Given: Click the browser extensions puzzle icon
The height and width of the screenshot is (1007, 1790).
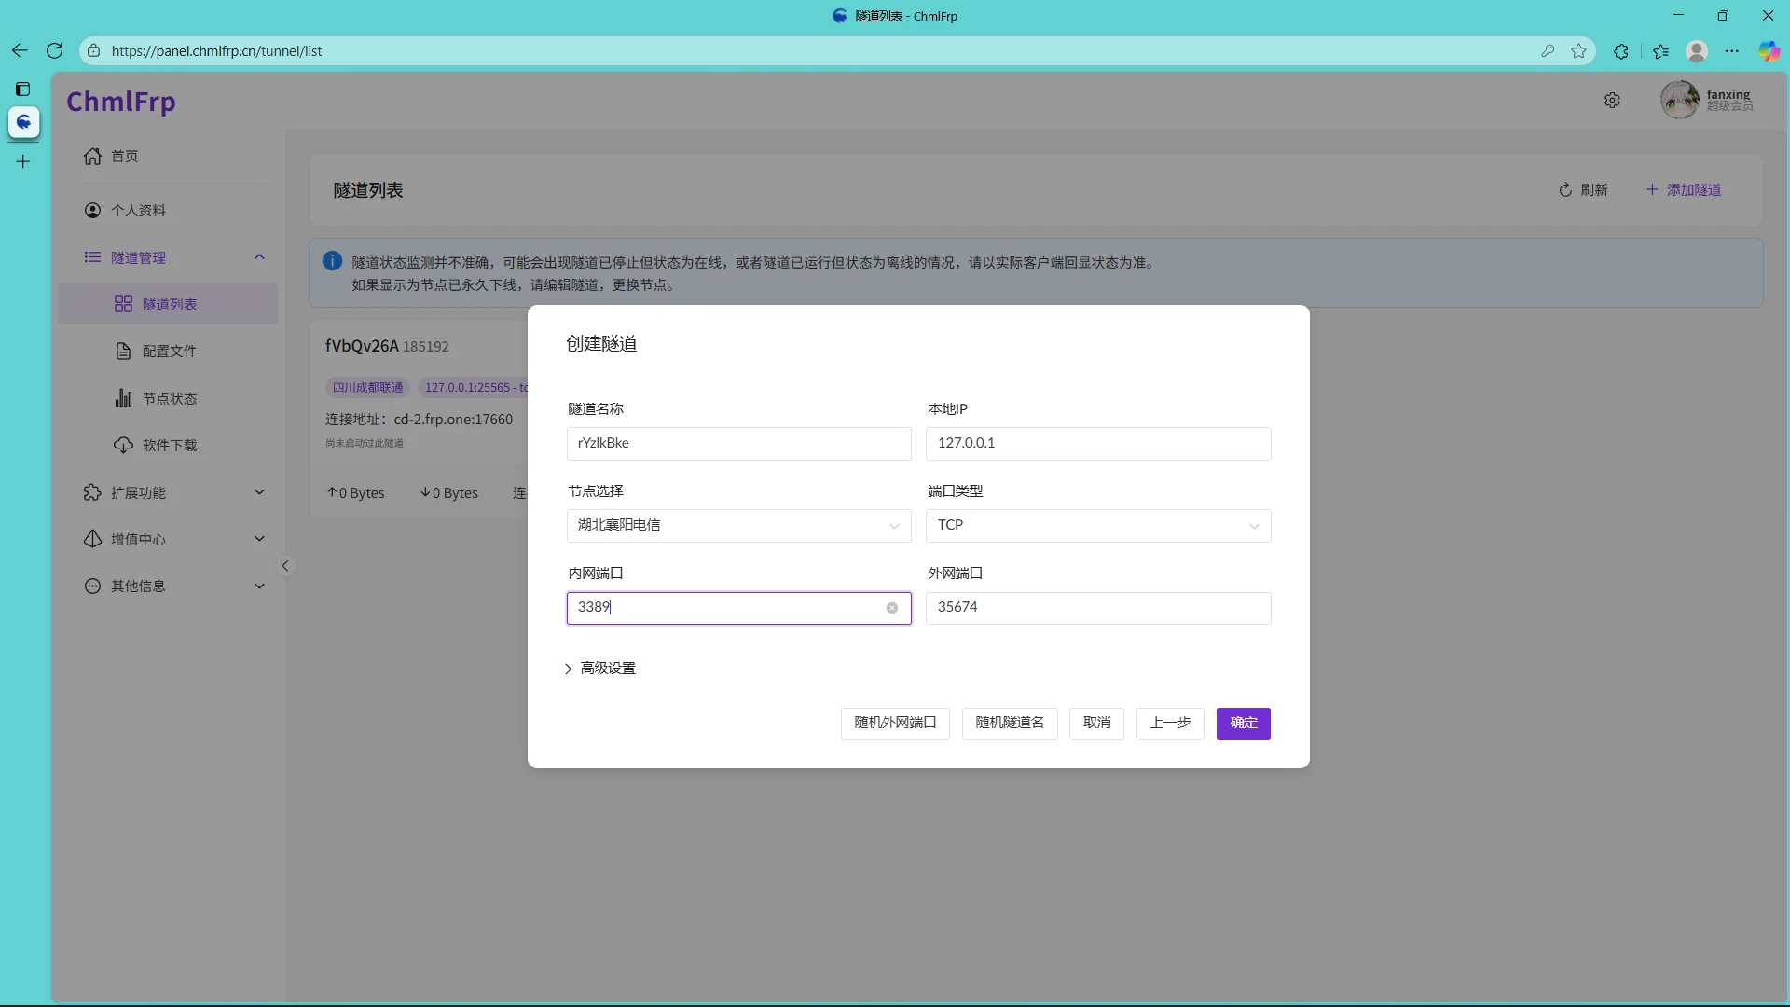Looking at the screenshot, I should point(1621,51).
